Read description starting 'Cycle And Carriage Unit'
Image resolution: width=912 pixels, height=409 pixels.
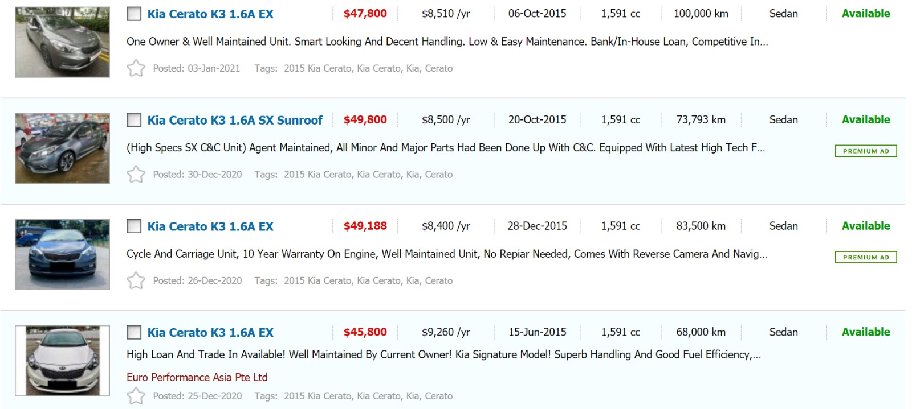tap(446, 254)
